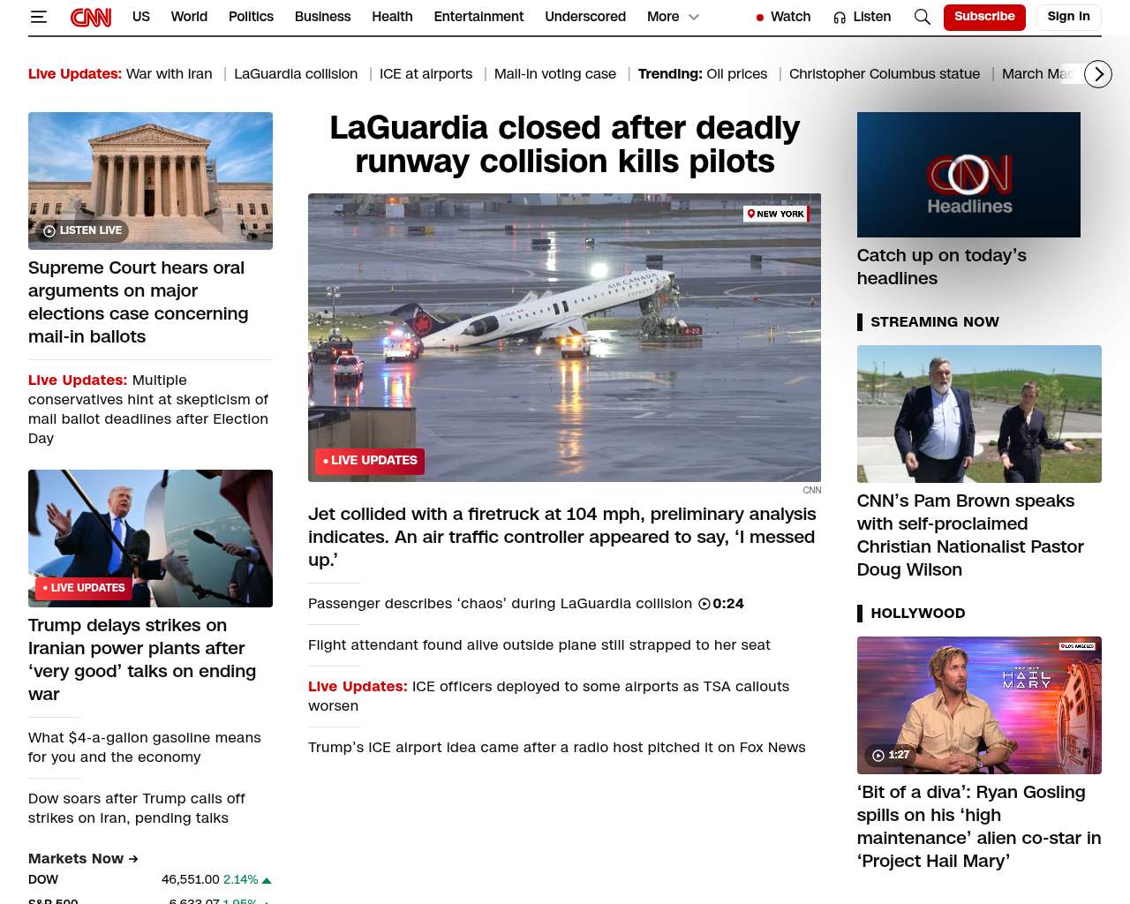The image size is (1130, 904).
Task: Open the LaGuardia closed headline
Action: click(x=564, y=145)
